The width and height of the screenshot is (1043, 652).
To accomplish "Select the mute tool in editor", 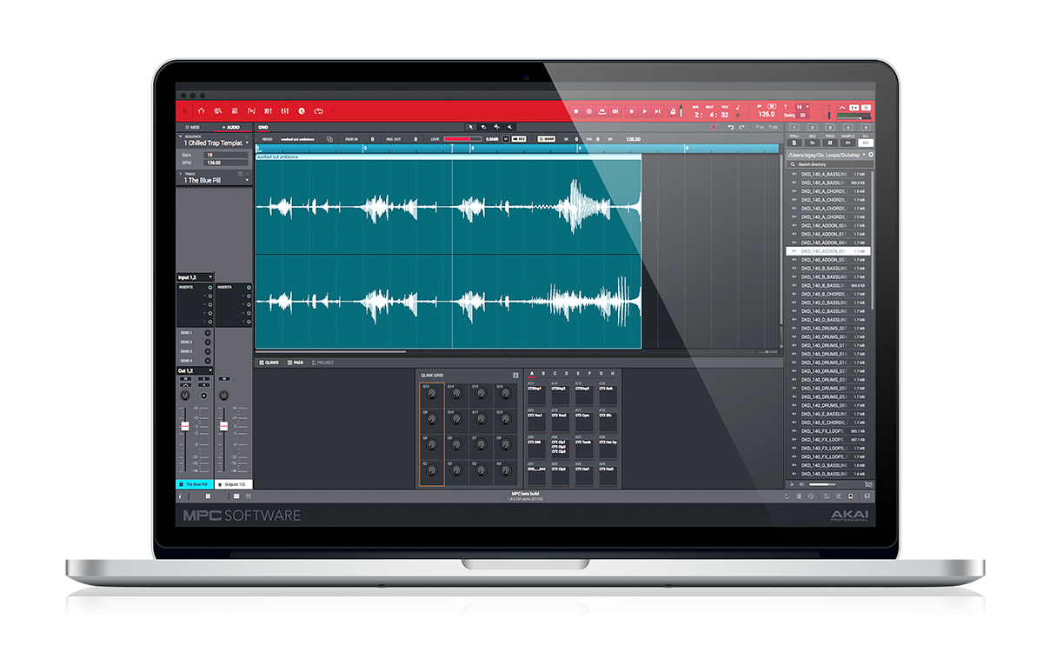I will [x=510, y=127].
